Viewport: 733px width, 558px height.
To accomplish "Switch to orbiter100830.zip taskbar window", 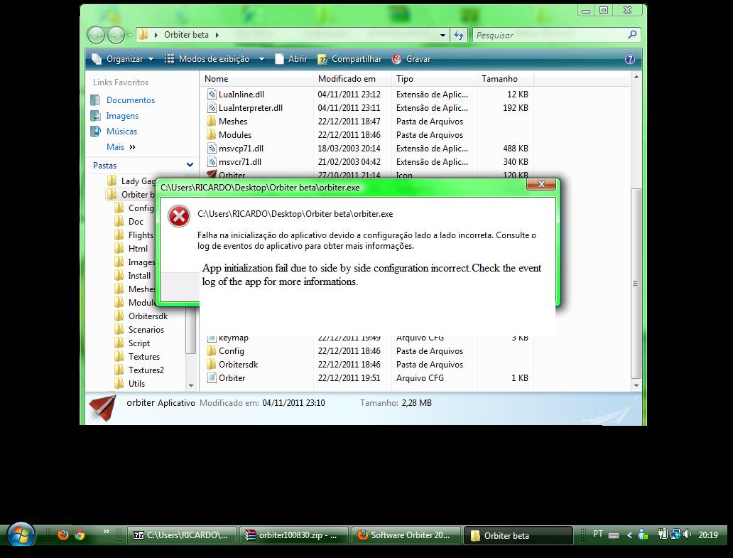I will click(x=293, y=535).
